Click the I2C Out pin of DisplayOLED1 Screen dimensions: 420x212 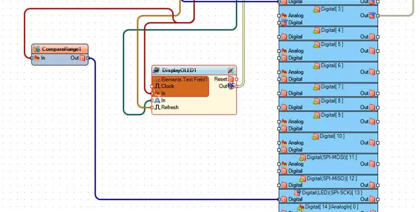(236, 86)
